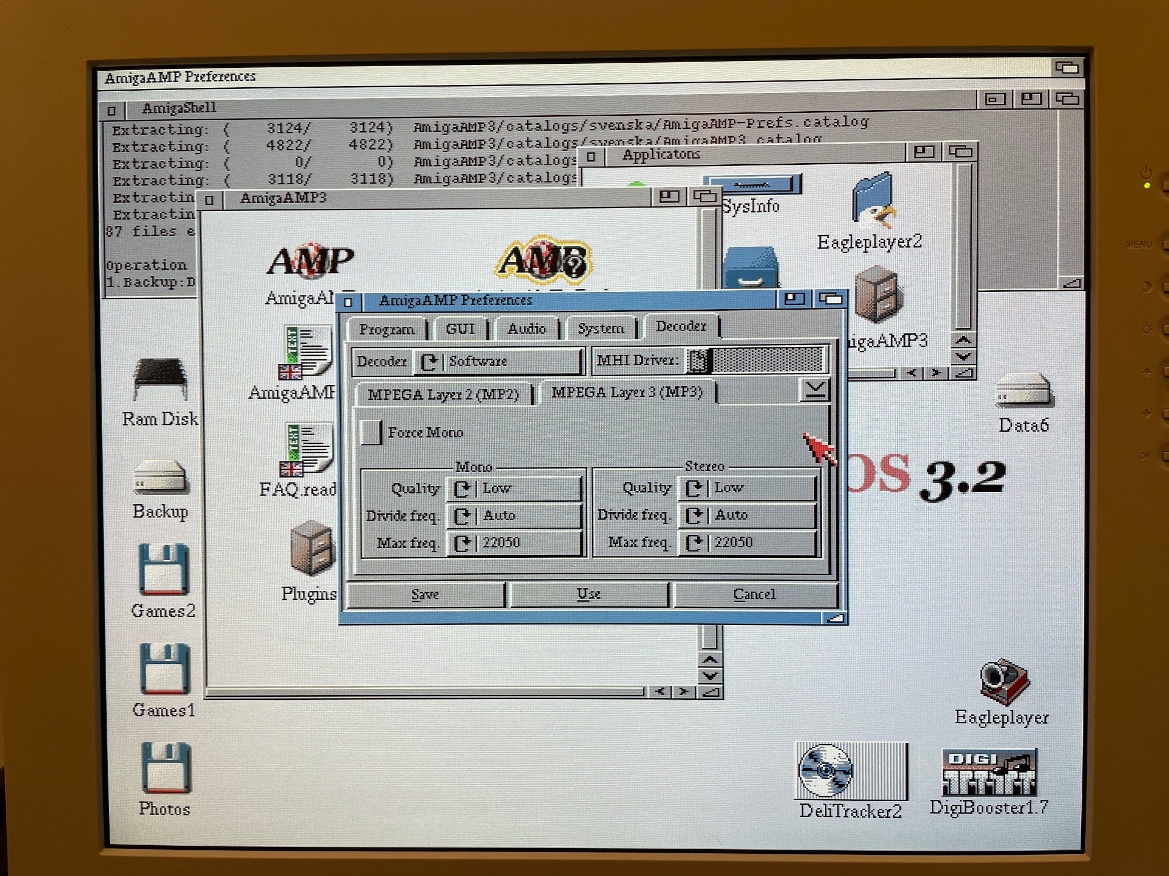Cancel the preferences dialog

tap(755, 594)
